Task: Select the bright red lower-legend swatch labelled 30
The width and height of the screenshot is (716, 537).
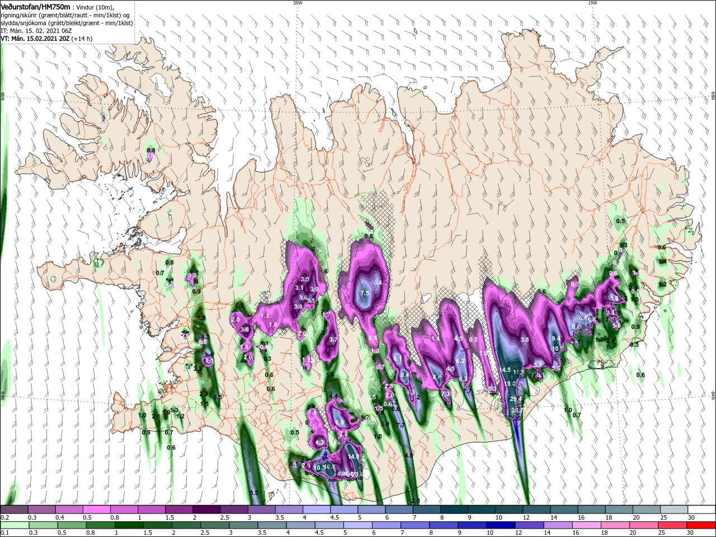Action: coord(701,526)
